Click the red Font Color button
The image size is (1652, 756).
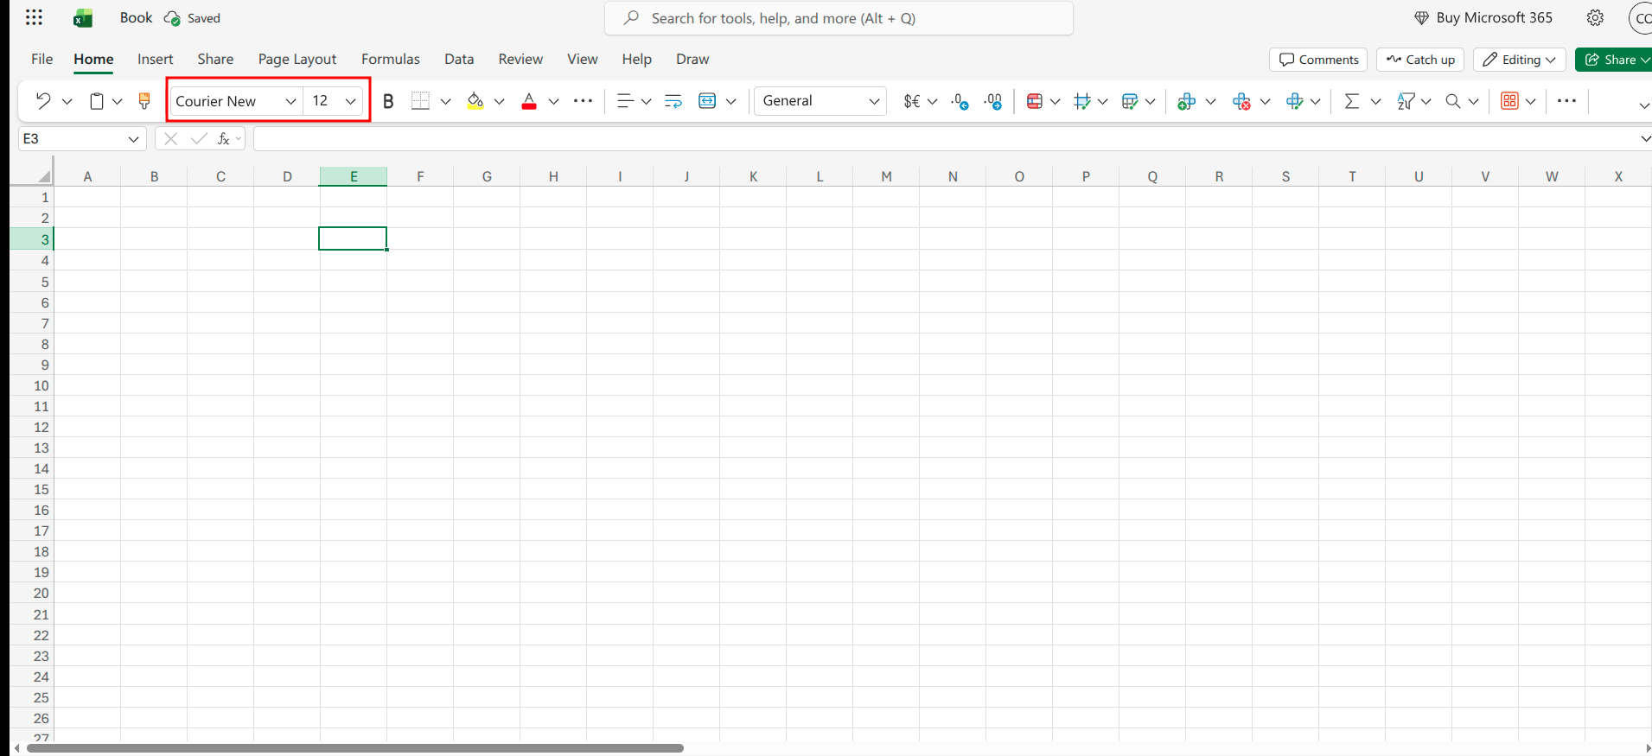529,101
